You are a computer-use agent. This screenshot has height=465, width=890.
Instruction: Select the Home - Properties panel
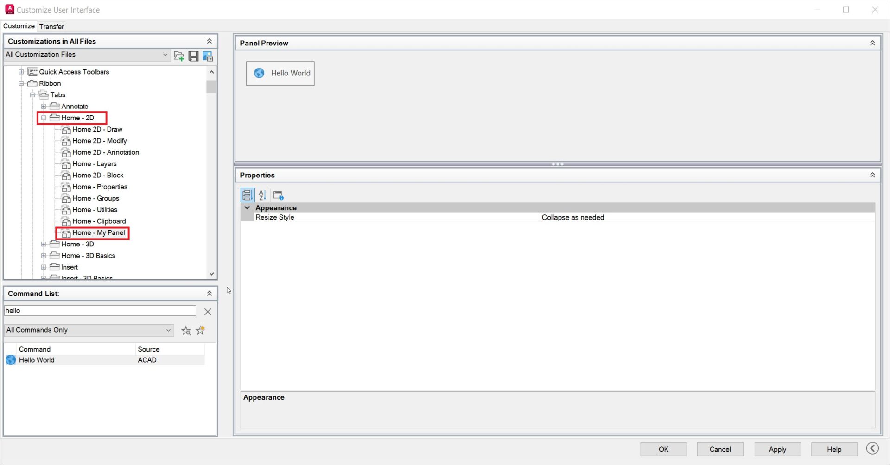pos(100,187)
